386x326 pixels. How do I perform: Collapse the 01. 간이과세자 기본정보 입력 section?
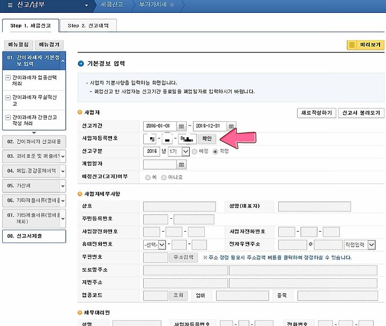[63, 61]
